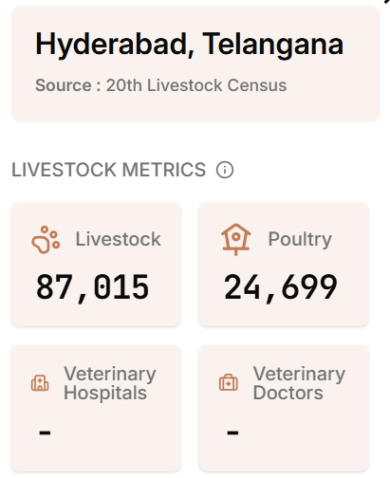Click the Veterinary Doctors label
This screenshot has height=478, width=390.
(299, 383)
